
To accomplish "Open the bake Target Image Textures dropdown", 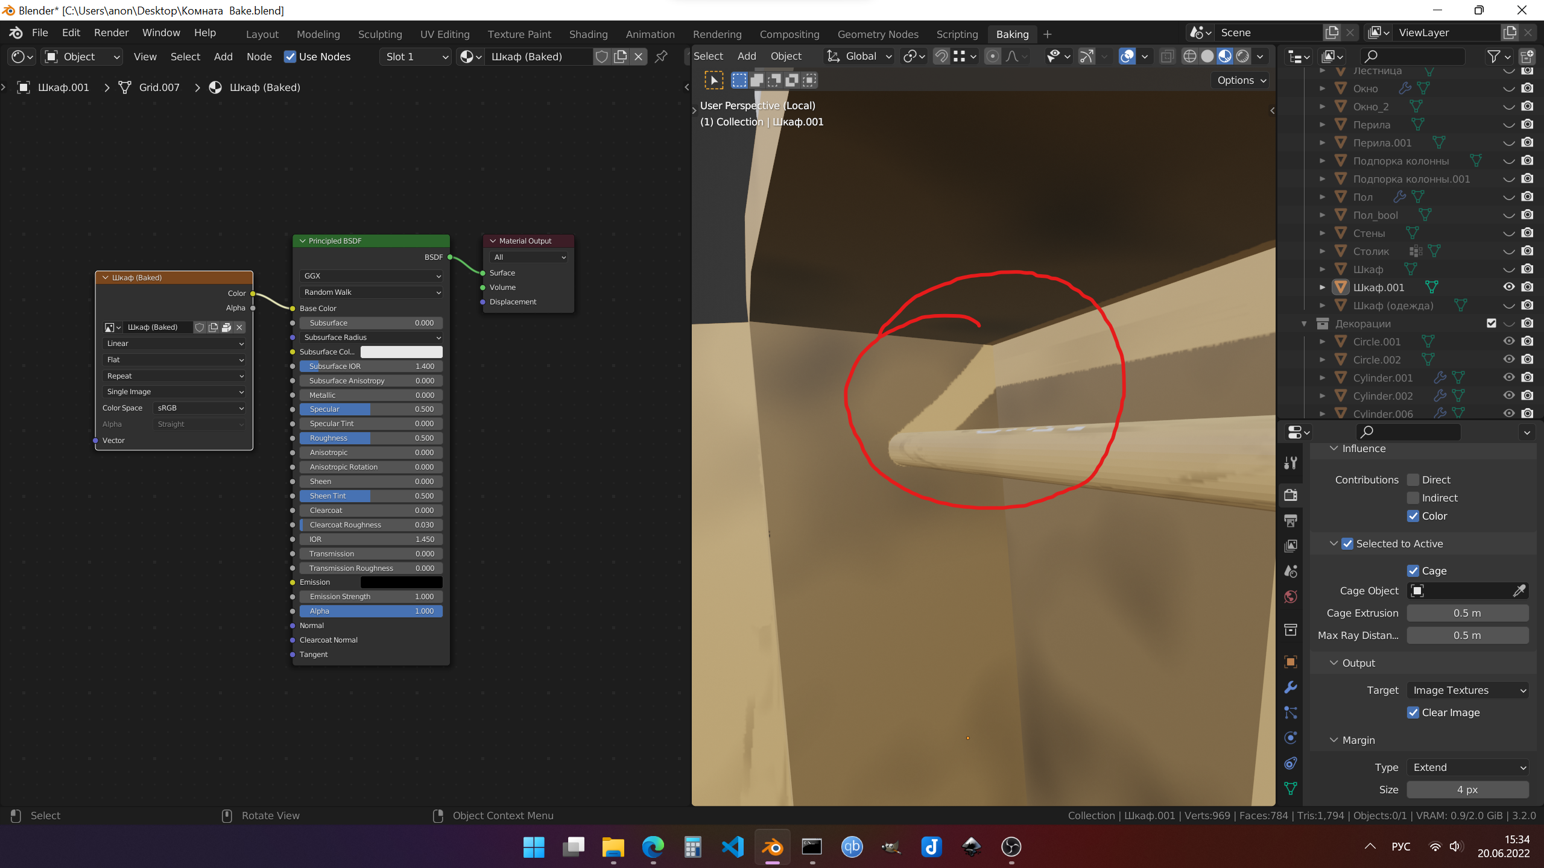I will [1467, 690].
